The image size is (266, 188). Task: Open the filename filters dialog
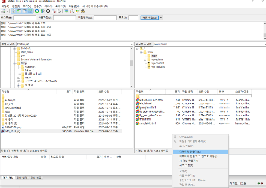pyautogui.click(x=66, y=11)
